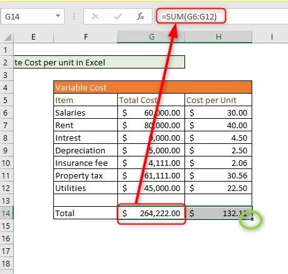
Task: Click the title cell 'Cost per unit in Excel'
Action: (99, 62)
